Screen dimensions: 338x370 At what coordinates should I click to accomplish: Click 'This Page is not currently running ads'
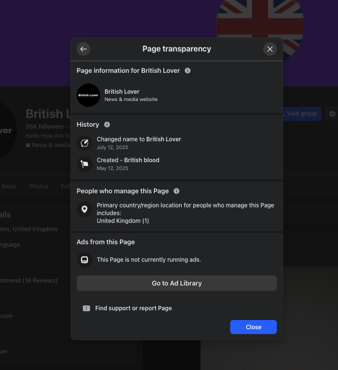[x=149, y=260]
